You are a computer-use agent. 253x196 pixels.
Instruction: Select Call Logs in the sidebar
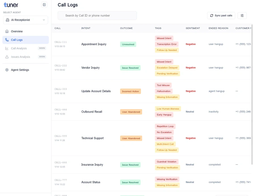tap(25, 40)
